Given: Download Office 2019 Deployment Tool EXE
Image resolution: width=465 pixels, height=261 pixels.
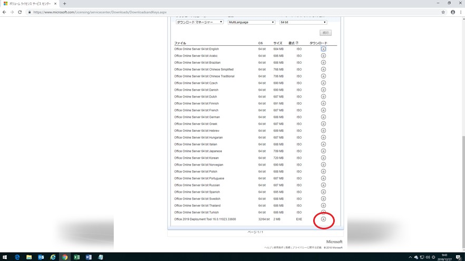Looking at the screenshot, I should [x=323, y=219].
